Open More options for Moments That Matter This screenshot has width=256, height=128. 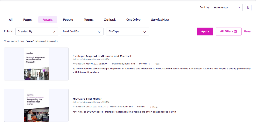click(x=154, y=107)
